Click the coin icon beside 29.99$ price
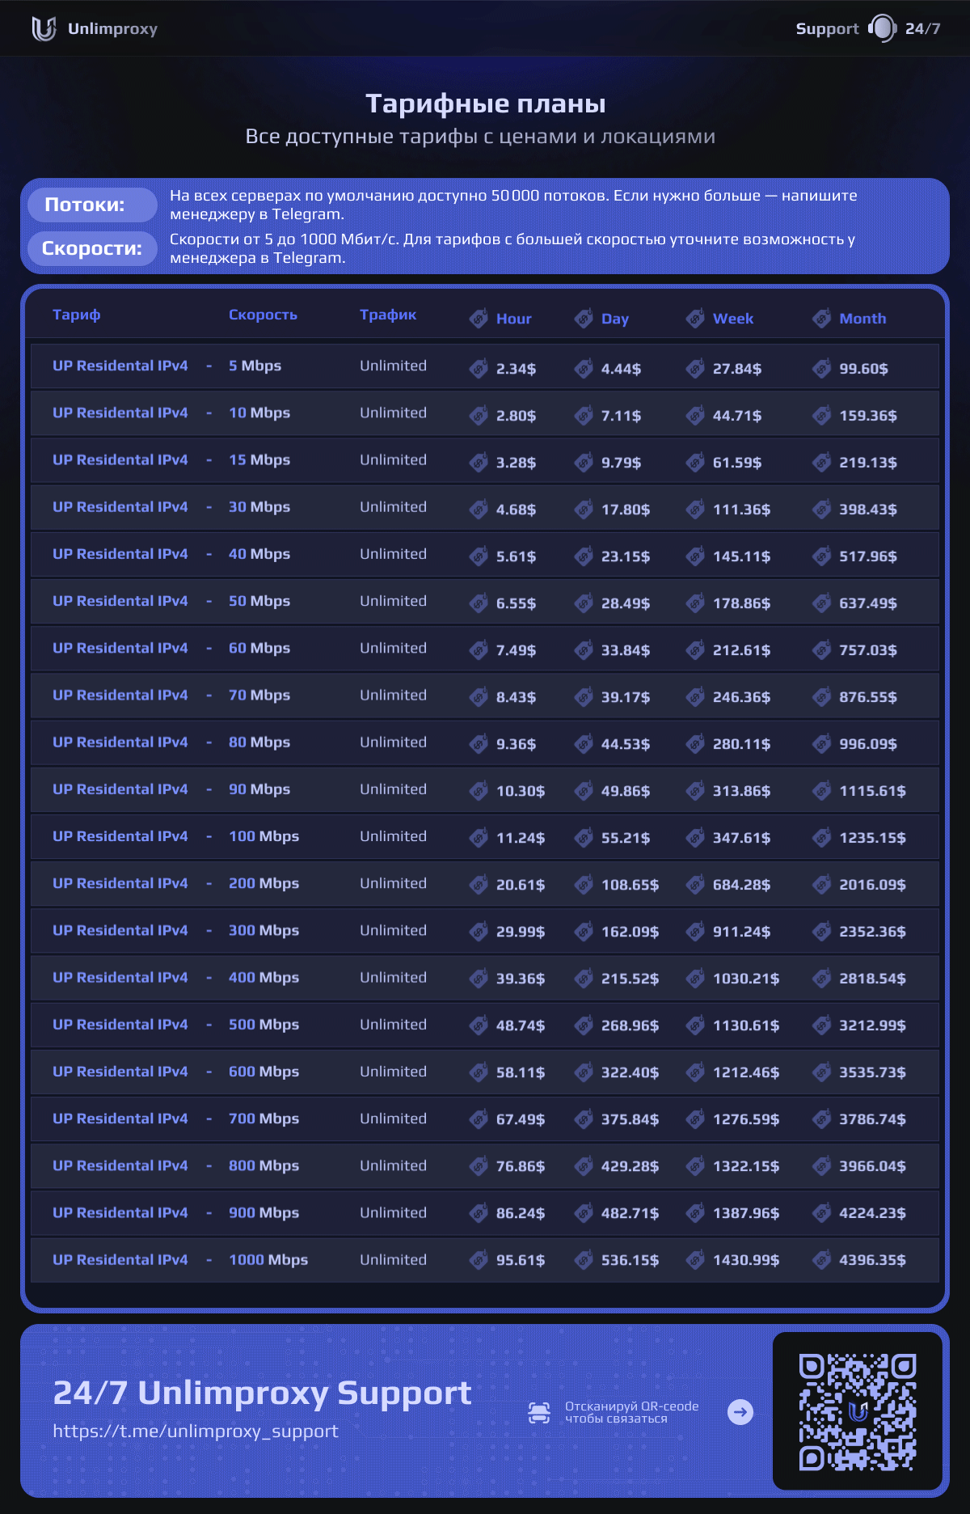970x1514 pixels. point(479,932)
